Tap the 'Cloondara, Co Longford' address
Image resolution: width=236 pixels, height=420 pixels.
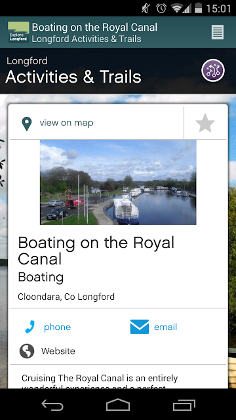point(66,297)
